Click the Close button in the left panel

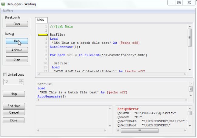tap(14, 120)
